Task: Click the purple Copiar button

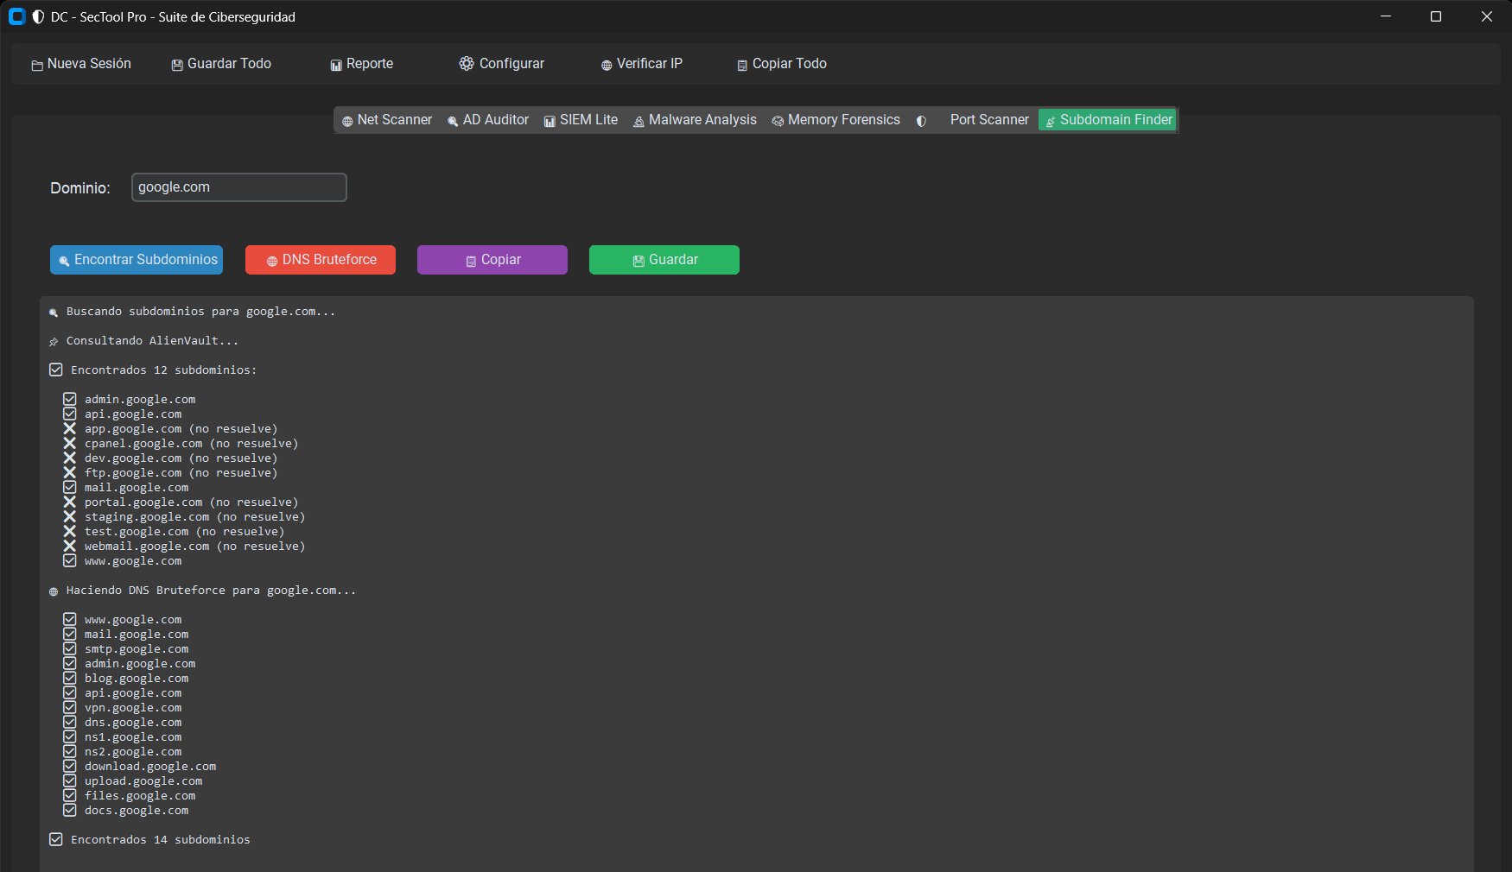Action: (x=492, y=260)
